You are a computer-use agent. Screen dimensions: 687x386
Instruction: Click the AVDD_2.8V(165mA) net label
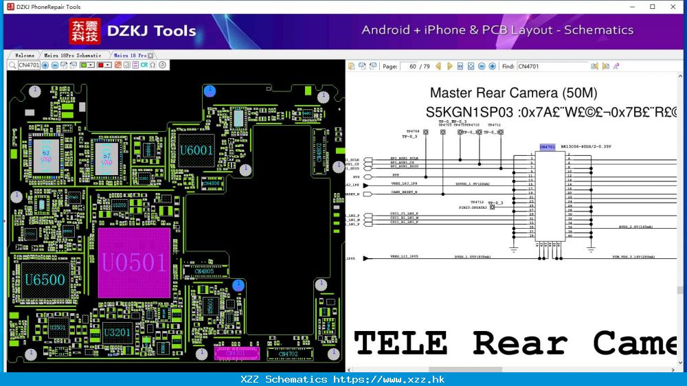point(635,227)
